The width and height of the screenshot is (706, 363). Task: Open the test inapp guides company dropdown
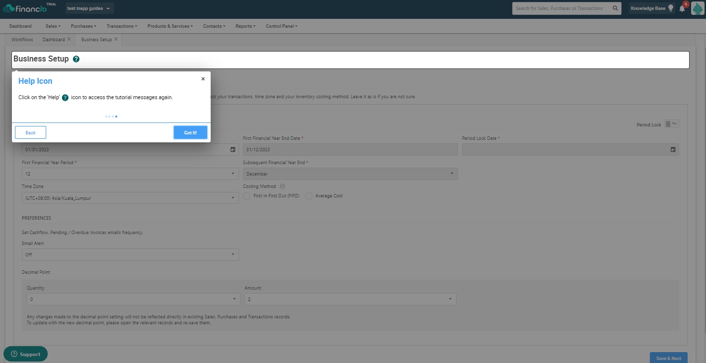(x=89, y=8)
